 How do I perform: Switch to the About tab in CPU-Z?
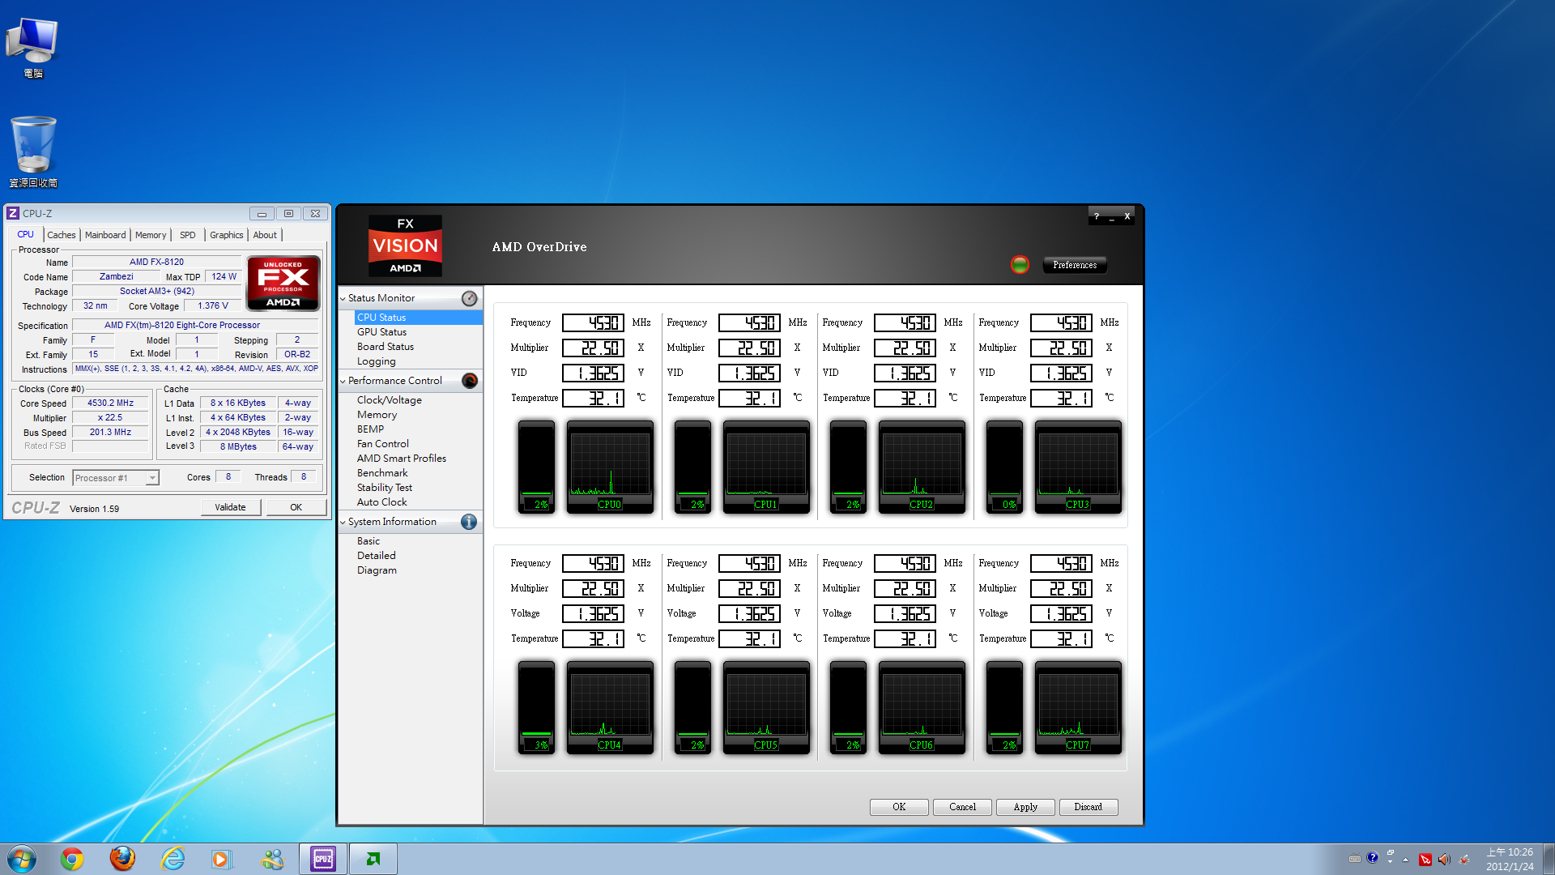point(265,235)
